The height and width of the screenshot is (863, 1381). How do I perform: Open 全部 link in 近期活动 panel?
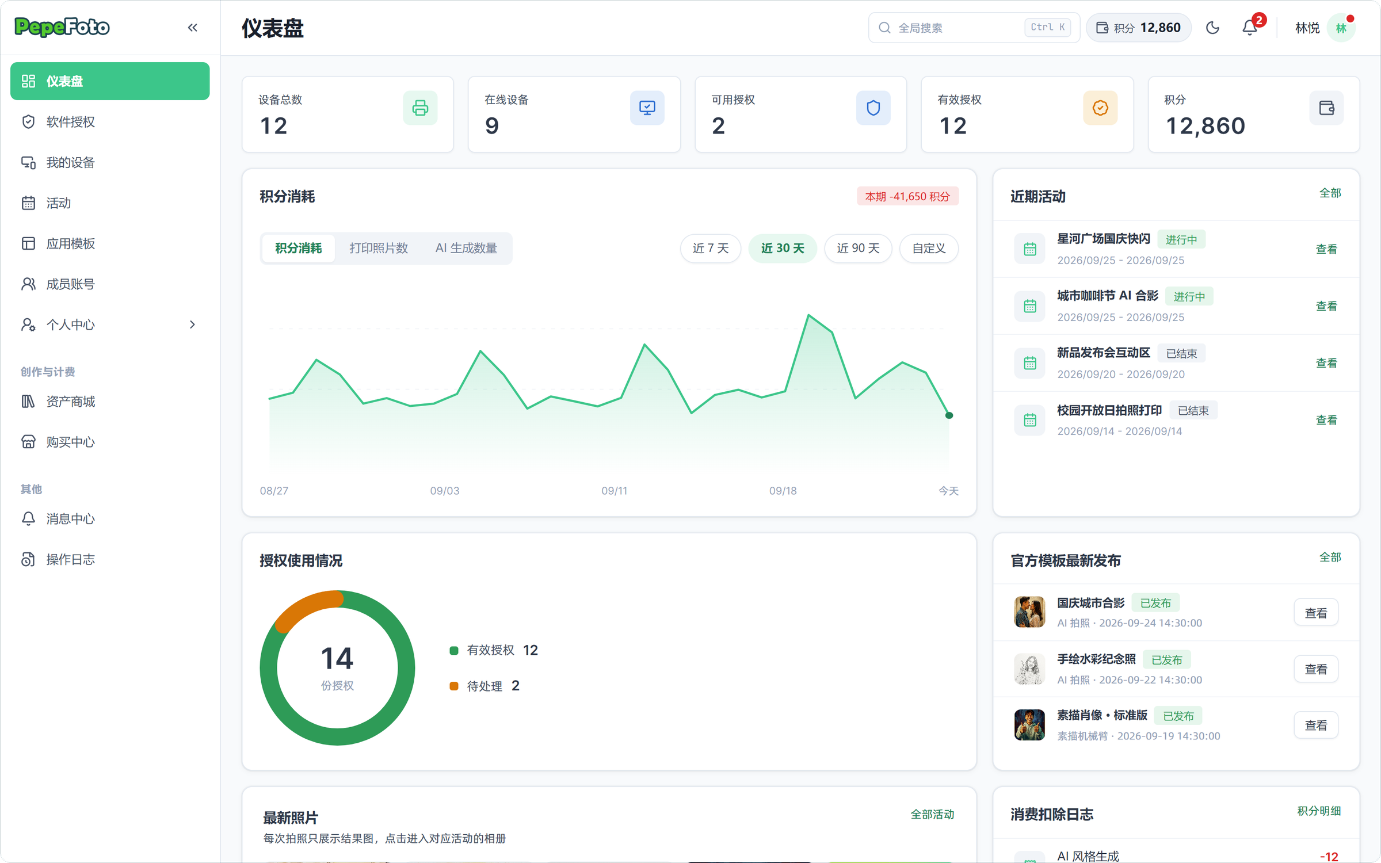[1330, 193]
